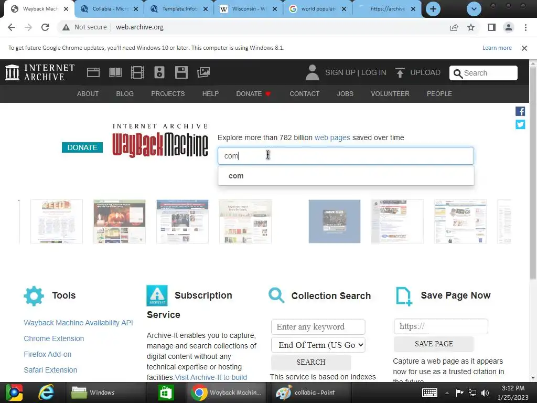The width and height of the screenshot is (537, 403).
Task: Click the upload arrow icon
Action: 400,72
